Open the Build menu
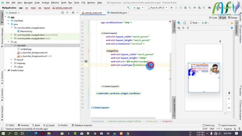The width and height of the screenshot is (242, 136). coord(64,3)
